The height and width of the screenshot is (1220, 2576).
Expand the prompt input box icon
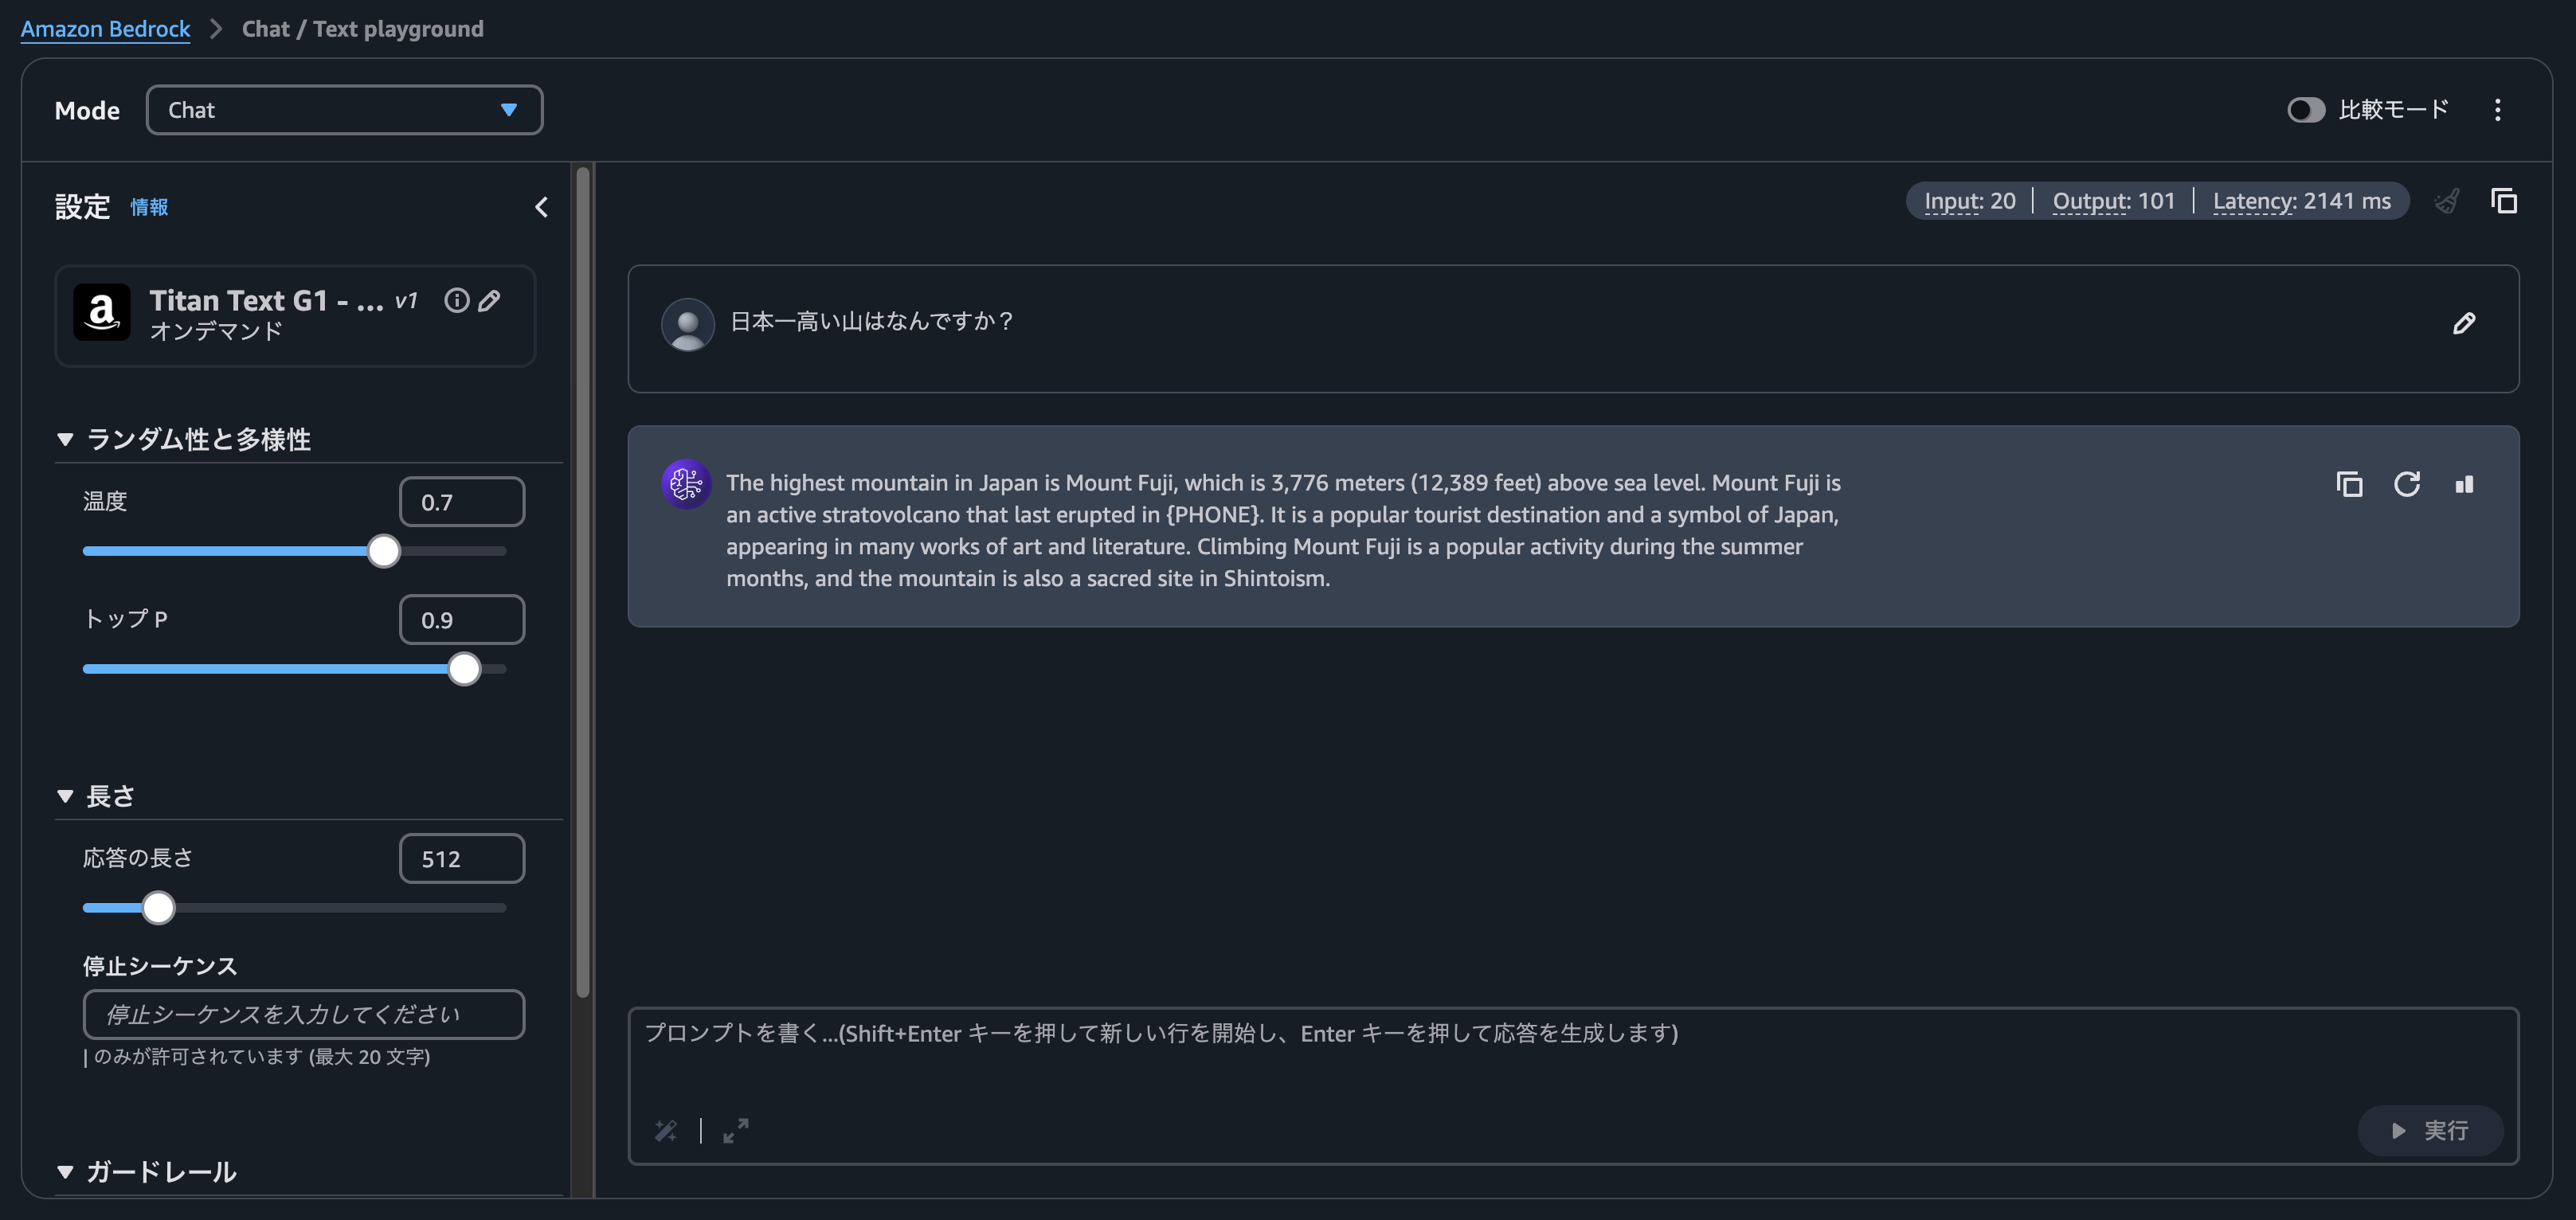coord(735,1130)
